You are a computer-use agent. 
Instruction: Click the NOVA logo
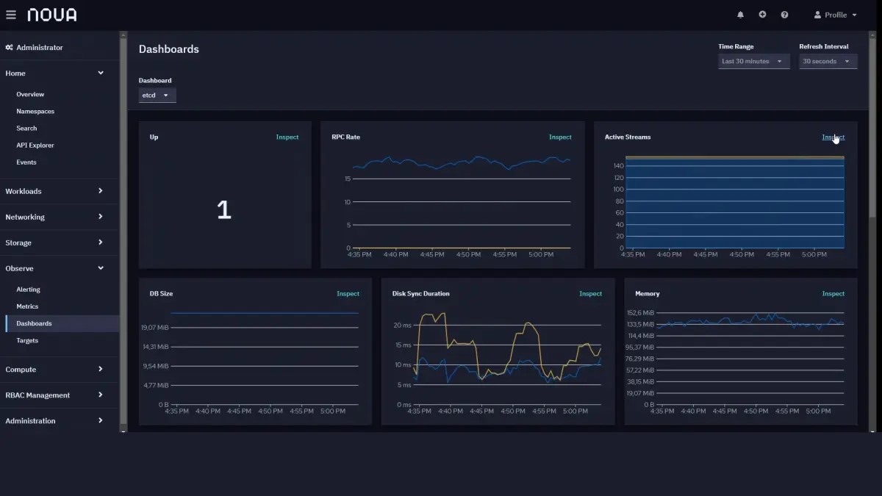(x=52, y=15)
